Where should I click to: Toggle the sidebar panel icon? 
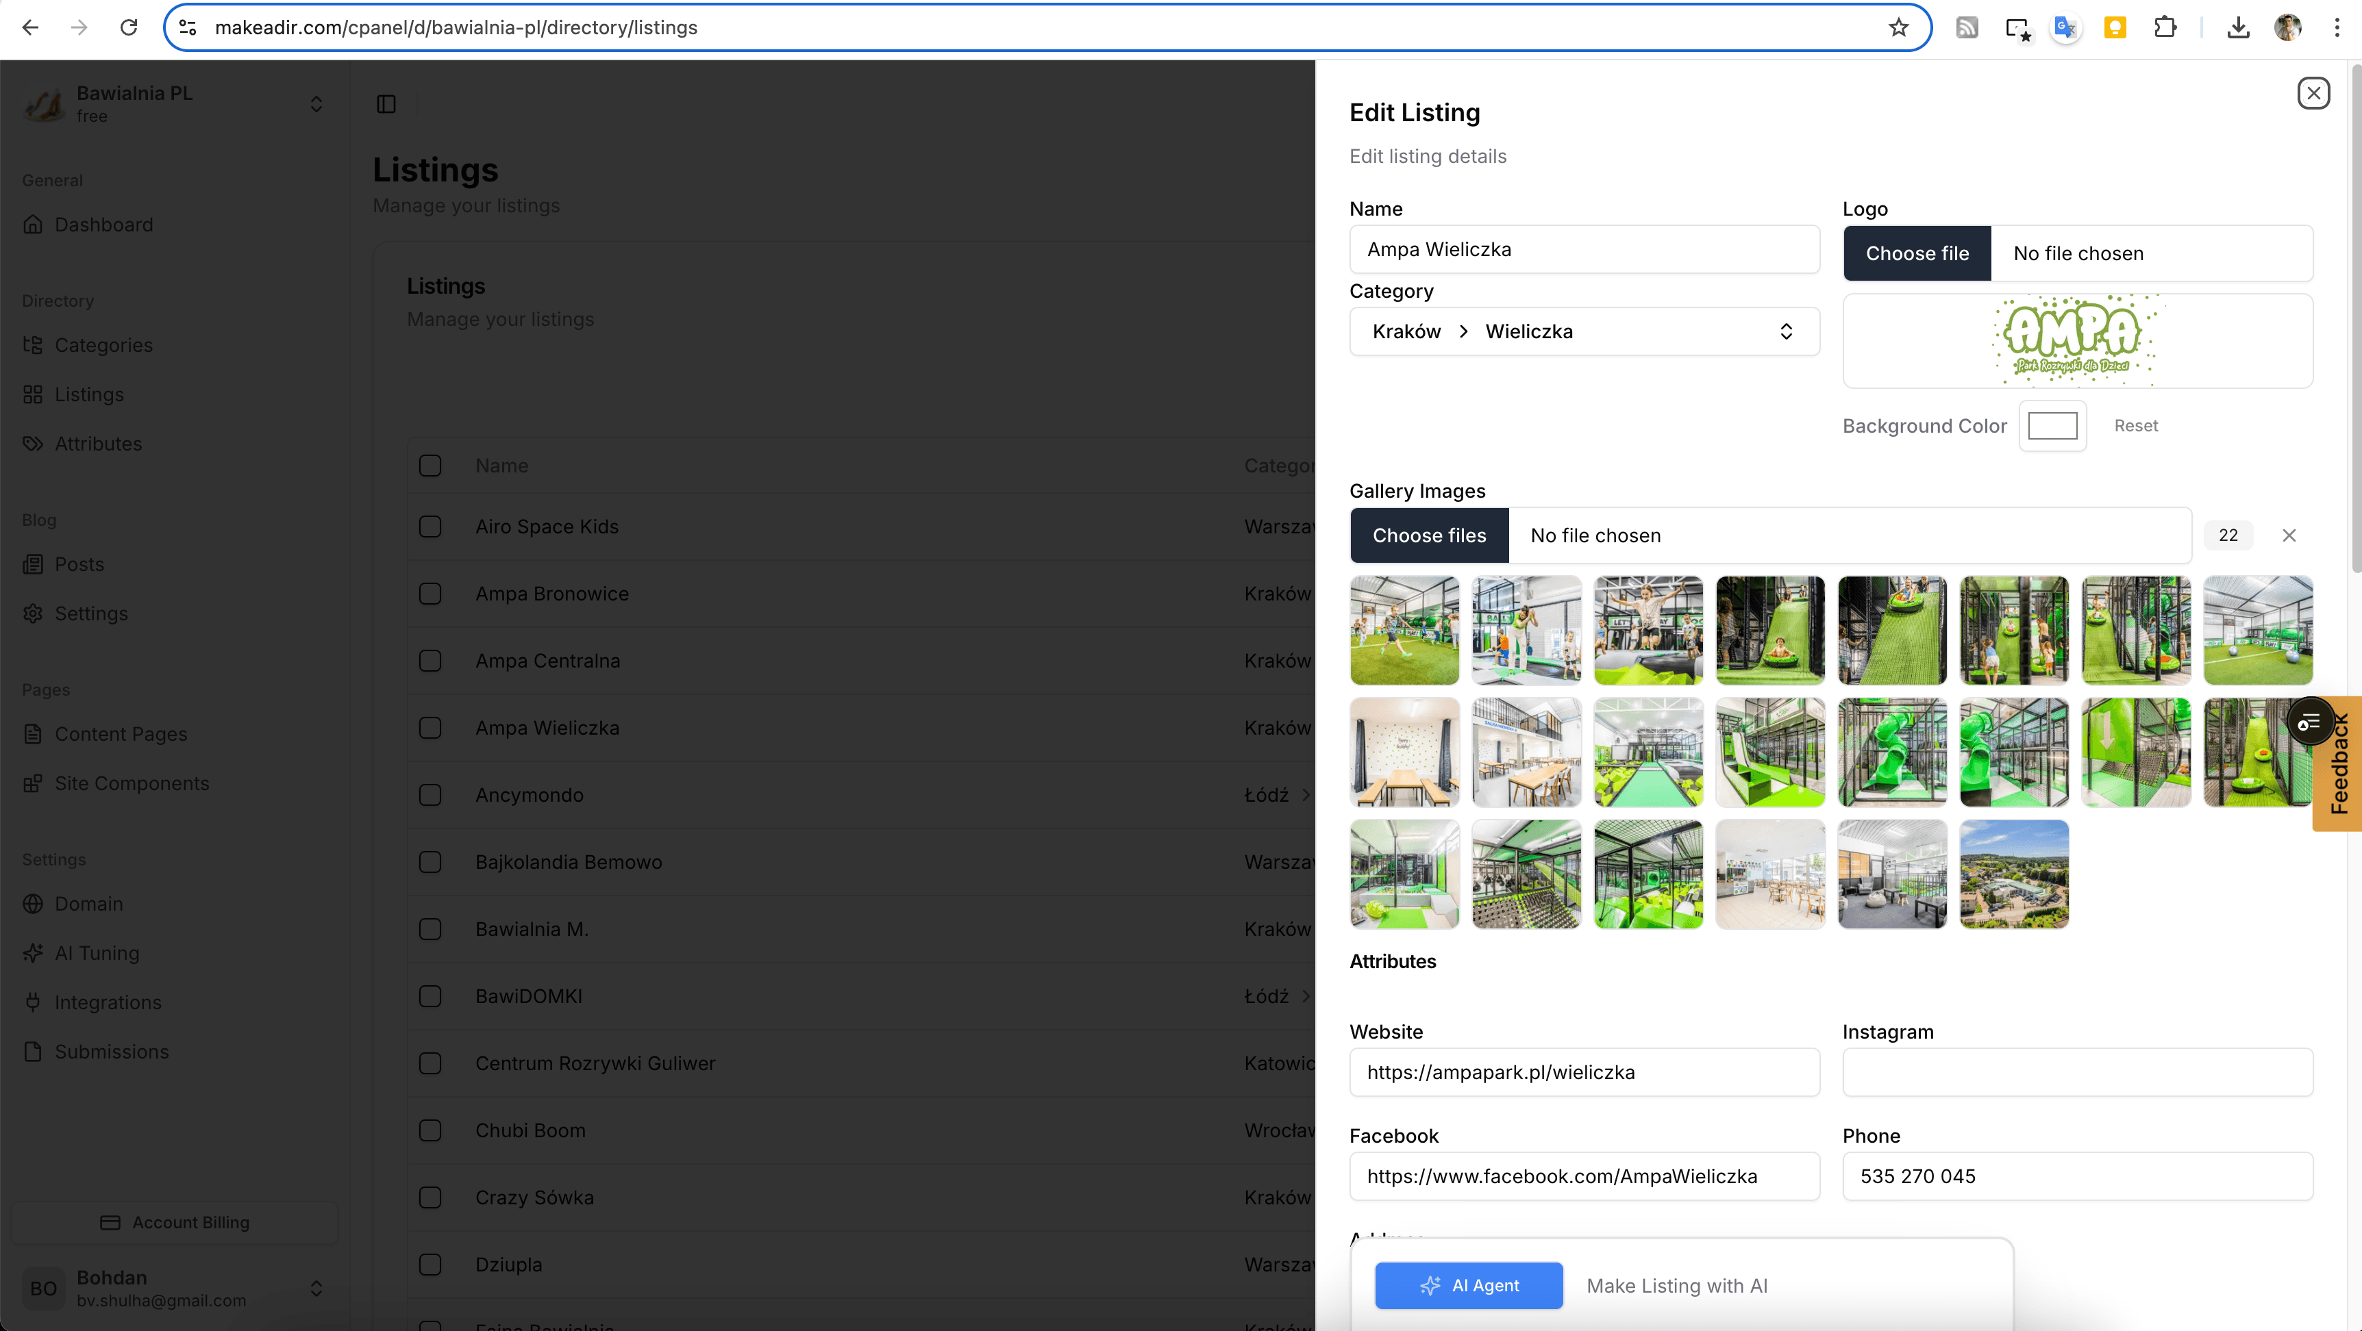coord(386,105)
